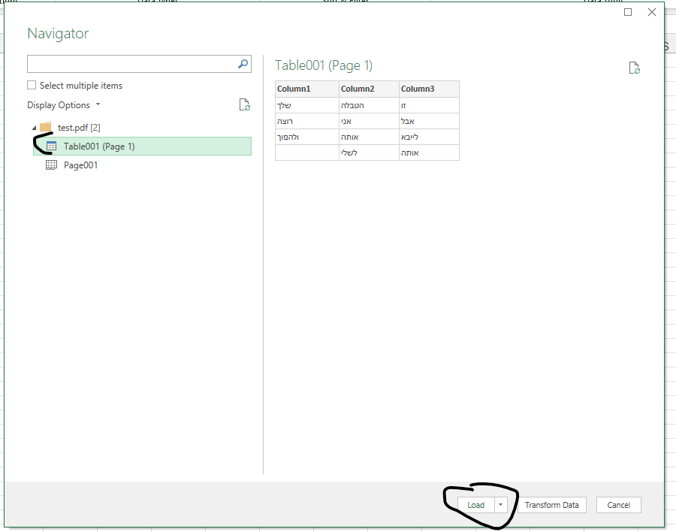Click the Column1 header in preview
Screen dimensions: 676x532
pos(294,89)
